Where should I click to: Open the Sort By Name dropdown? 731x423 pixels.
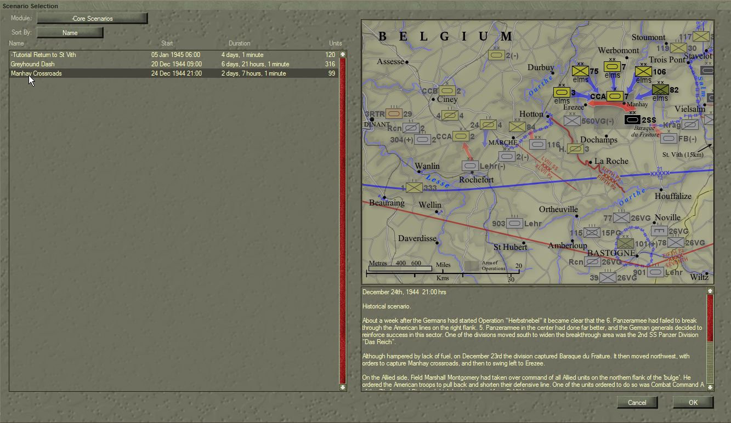click(70, 33)
